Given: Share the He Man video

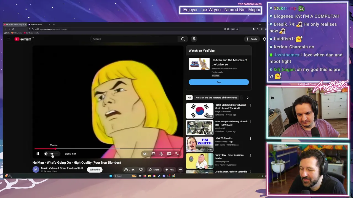Looking at the screenshot, I should tap(154, 170).
